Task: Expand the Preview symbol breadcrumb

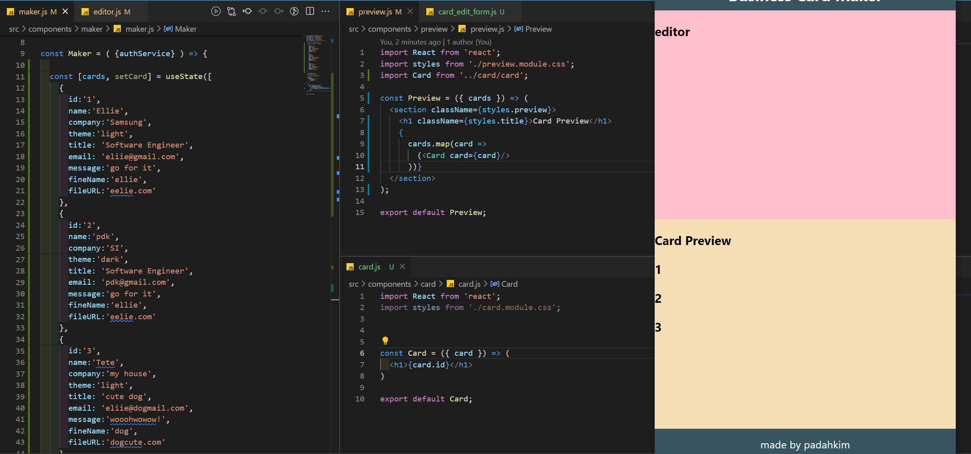Action: click(538, 29)
